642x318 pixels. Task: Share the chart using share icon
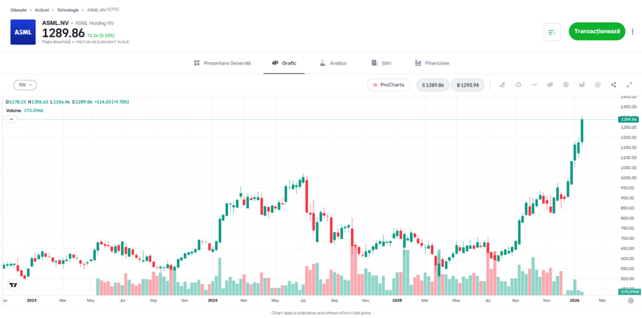(x=613, y=85)
